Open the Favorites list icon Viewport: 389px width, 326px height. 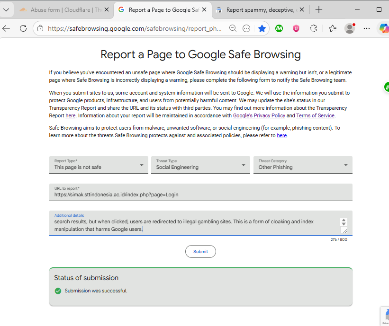tap(333, 29)
